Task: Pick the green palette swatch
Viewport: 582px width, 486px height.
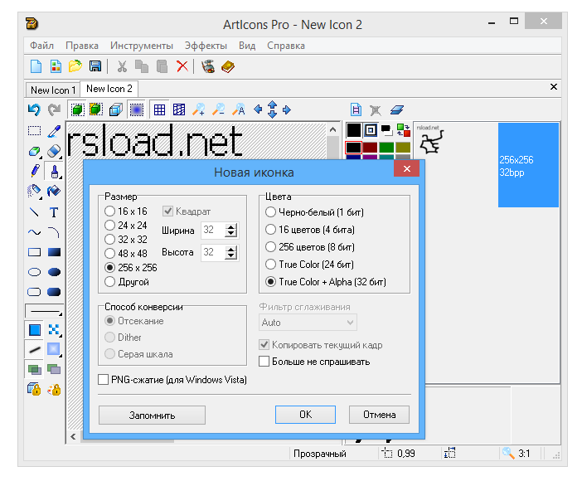Action: [x=386, y=148]
